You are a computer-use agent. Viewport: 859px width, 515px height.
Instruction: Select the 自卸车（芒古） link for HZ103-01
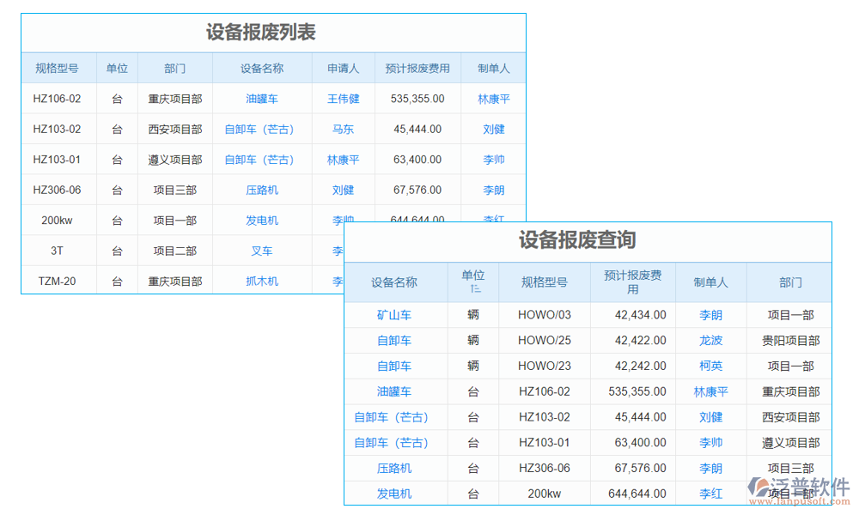click(260, 160)
